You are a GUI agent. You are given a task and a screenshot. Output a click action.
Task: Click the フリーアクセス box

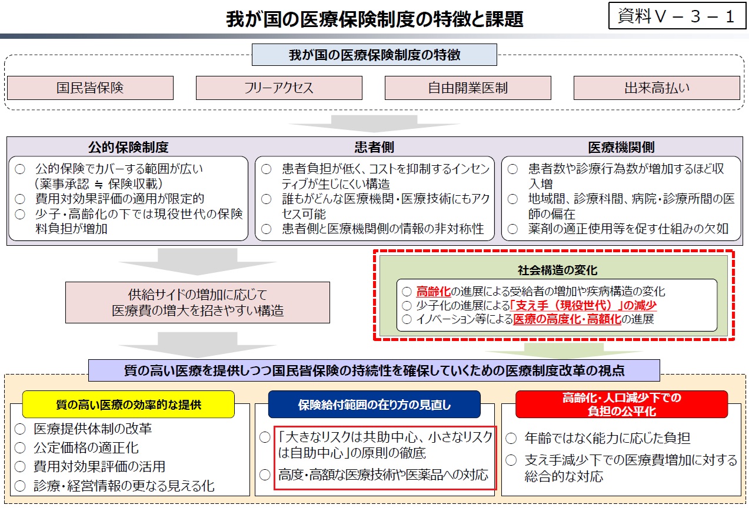279,88
